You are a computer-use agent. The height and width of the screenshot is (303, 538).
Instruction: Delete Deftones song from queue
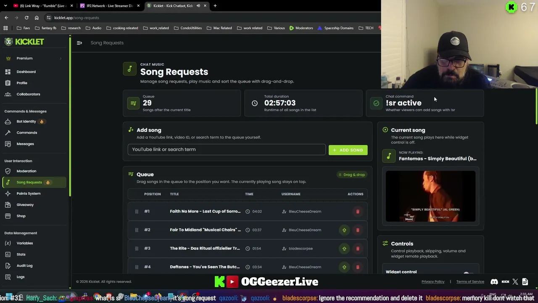[358, 267]
